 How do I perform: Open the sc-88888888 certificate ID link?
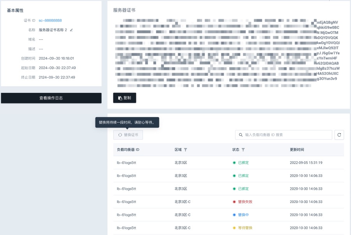tap(50, 21)
